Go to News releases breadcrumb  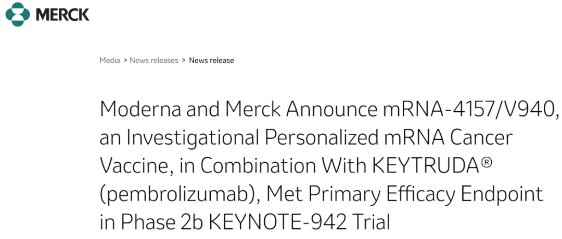coord(154,60)
